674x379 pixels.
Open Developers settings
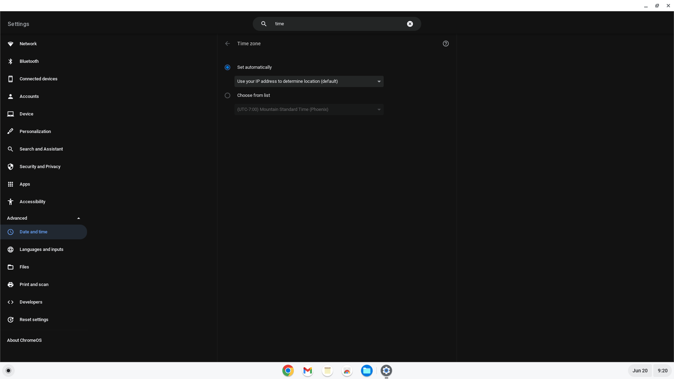44,302
